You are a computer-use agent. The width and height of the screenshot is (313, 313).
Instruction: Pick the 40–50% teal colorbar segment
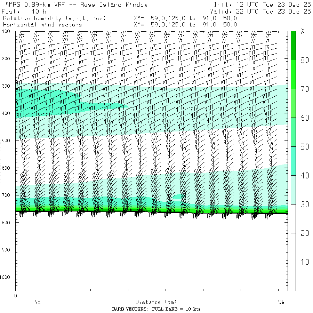pos(294,161)
